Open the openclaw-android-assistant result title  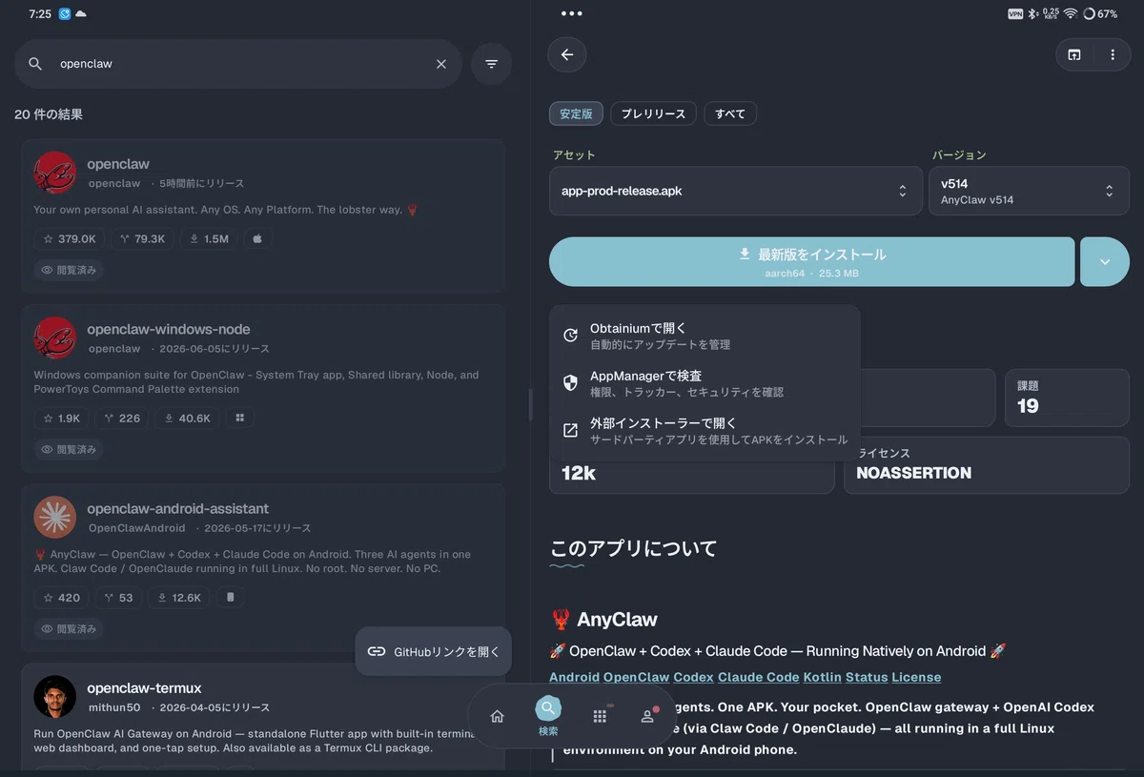(177, 508)
